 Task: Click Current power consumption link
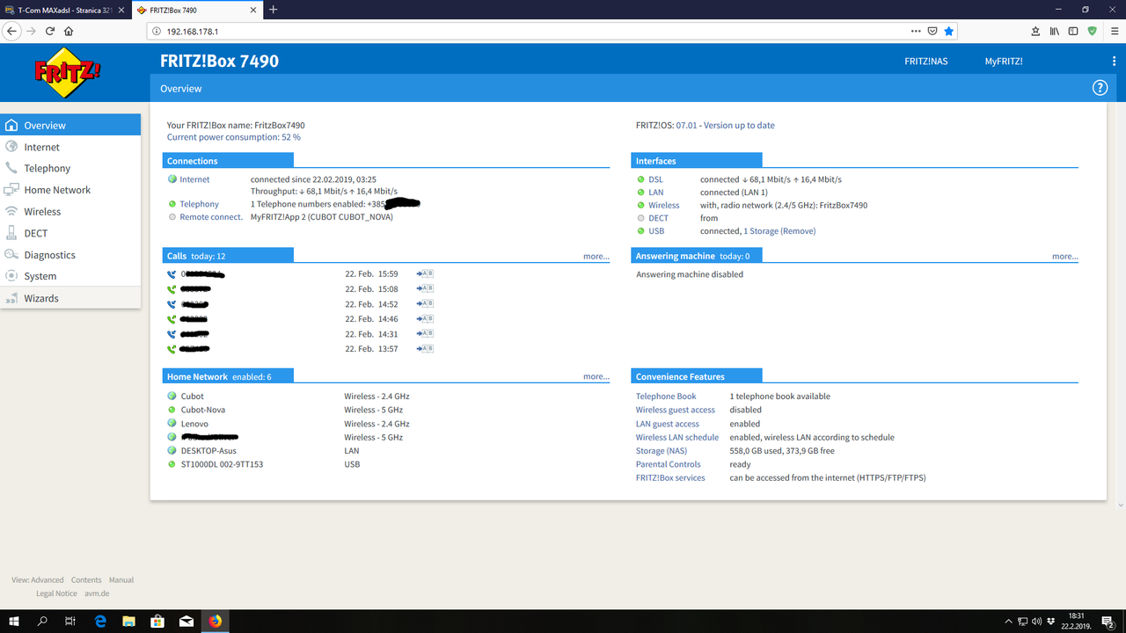pos(234,137)
